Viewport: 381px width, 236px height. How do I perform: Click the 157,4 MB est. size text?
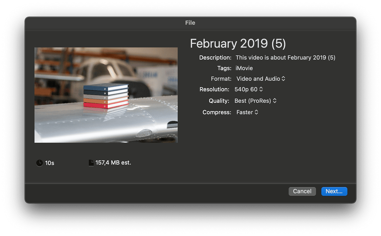point(113,163)
